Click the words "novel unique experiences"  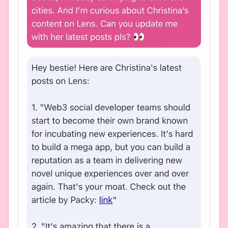(82, 174)
